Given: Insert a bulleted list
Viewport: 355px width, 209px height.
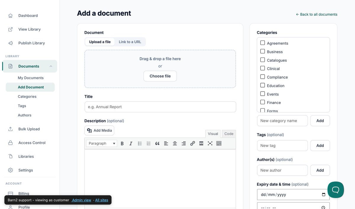Looking at the screenshot, I should click(x=140, y=143).
